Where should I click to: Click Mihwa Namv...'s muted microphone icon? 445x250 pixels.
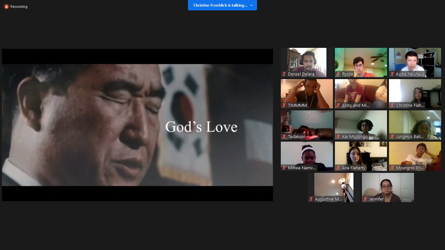(284, 168)
